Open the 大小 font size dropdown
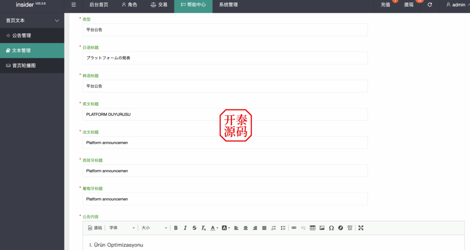This screenshot has height=250, width=470. (x=154, y=228)
